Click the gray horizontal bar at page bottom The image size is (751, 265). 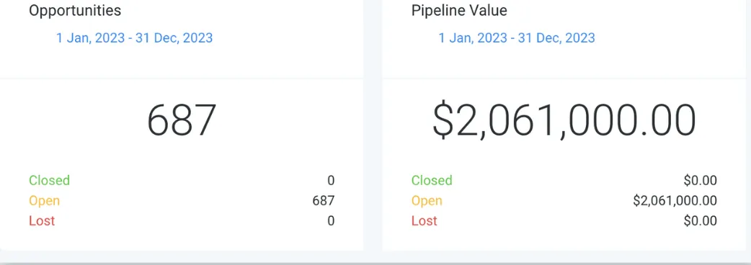point(375,264)
